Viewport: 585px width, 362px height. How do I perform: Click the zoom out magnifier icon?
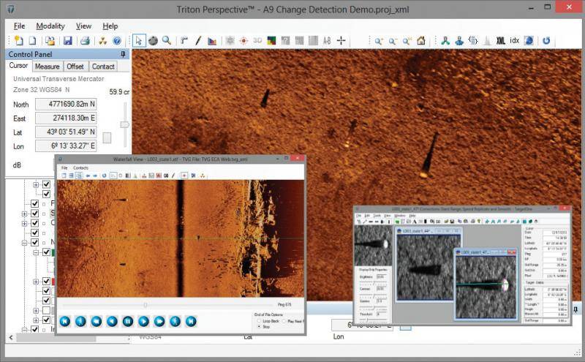tap(393, 41)
